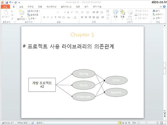Open the 파일 (File) tab
The width and height of the screenshot is (167, 125).
coord(5,7)
